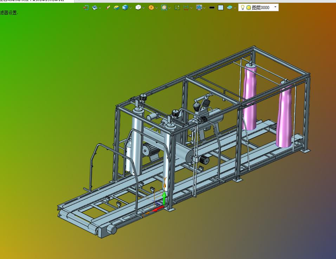Expand dropdown arrow beside monitor display icon
The image size is (336, 259).
[204, 8]
